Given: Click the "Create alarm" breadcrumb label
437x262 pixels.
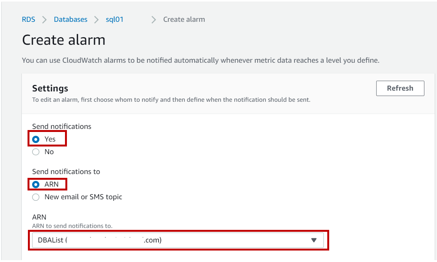Looking at the screenshot, I should (x=184, y=19).
